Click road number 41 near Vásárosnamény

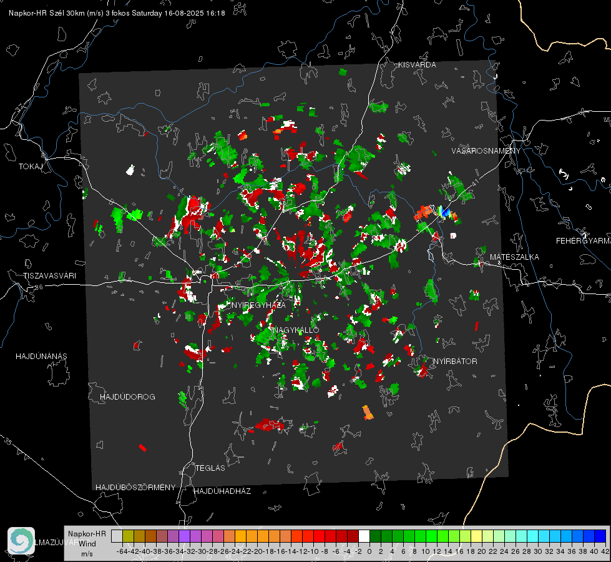tap(474, 182)
